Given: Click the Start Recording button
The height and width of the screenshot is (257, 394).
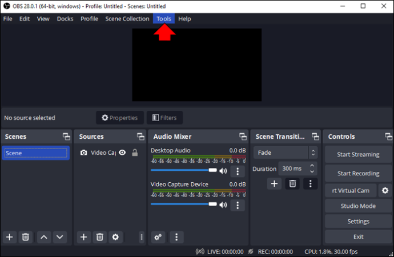Looking at the screenshot, I should pos(358,174).
